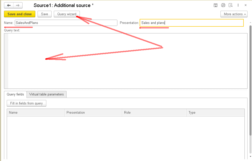Click the Type column header
This screenshot has height=161, width=252.
pyautogui.click(x=215, y=113)
